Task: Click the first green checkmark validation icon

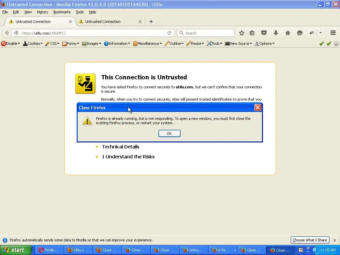Action: coord(321,43)
